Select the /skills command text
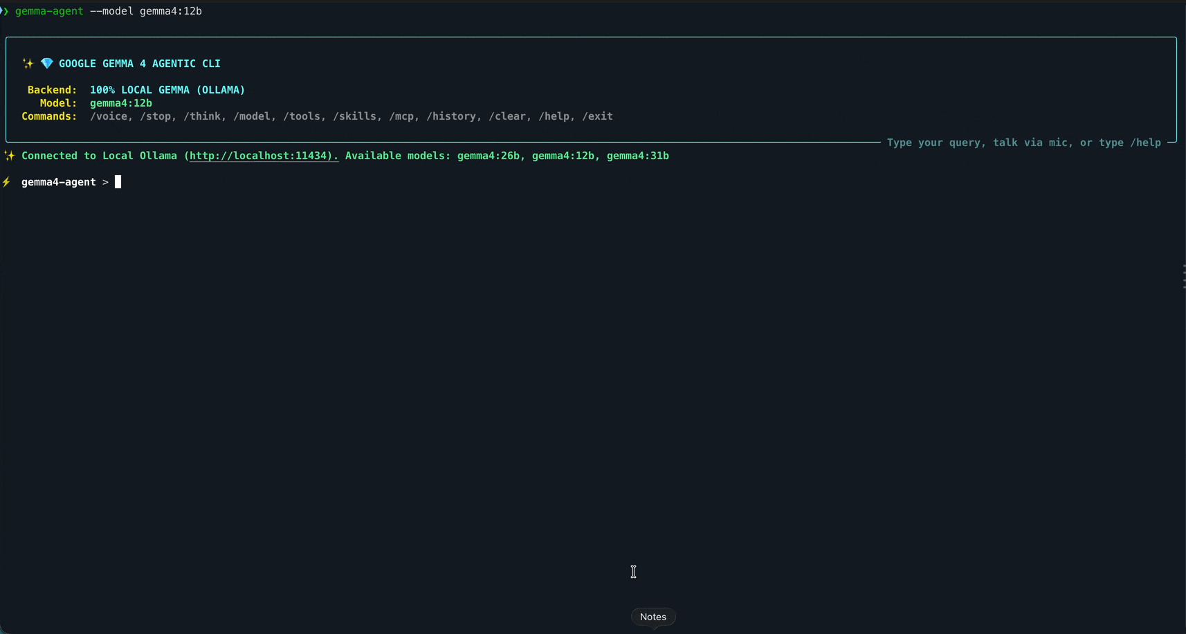Screen dimensions: 1186x634 coord(355,116)
